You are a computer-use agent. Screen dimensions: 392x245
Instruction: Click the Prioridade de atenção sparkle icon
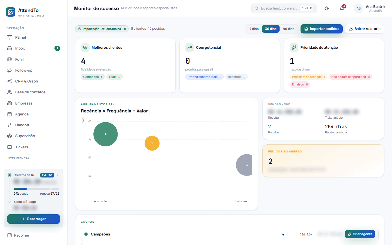pyautogui.click(x=294, y=48)
